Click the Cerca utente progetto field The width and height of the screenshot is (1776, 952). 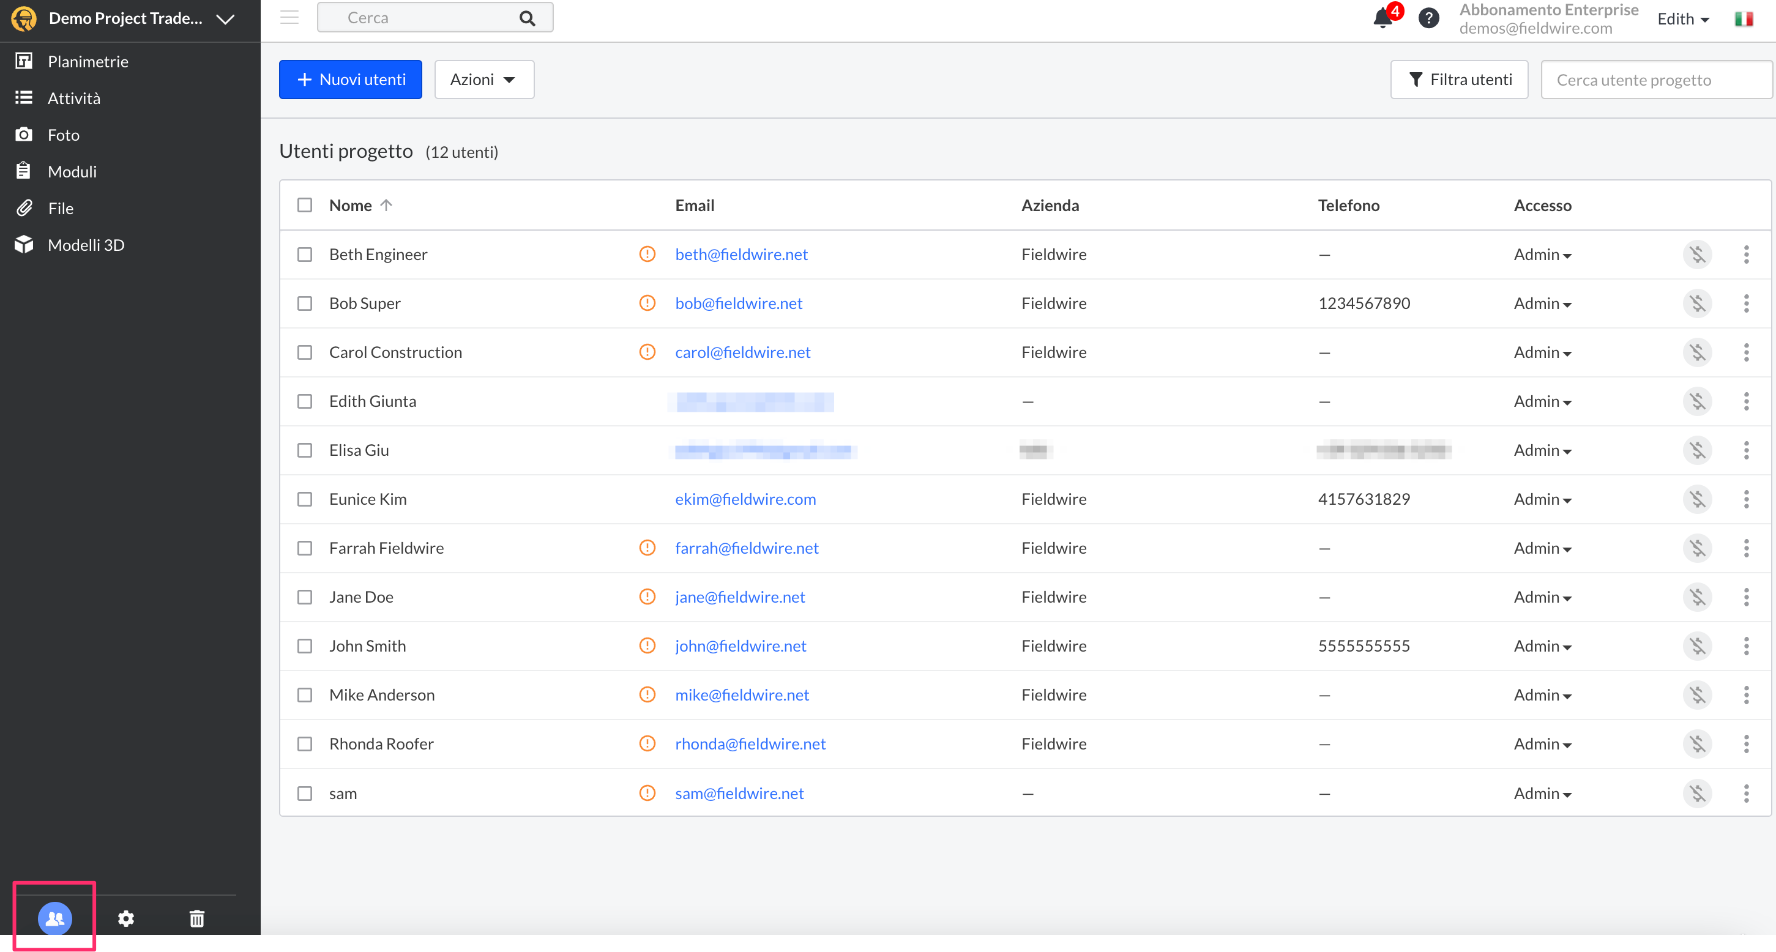pos(1655,80)
